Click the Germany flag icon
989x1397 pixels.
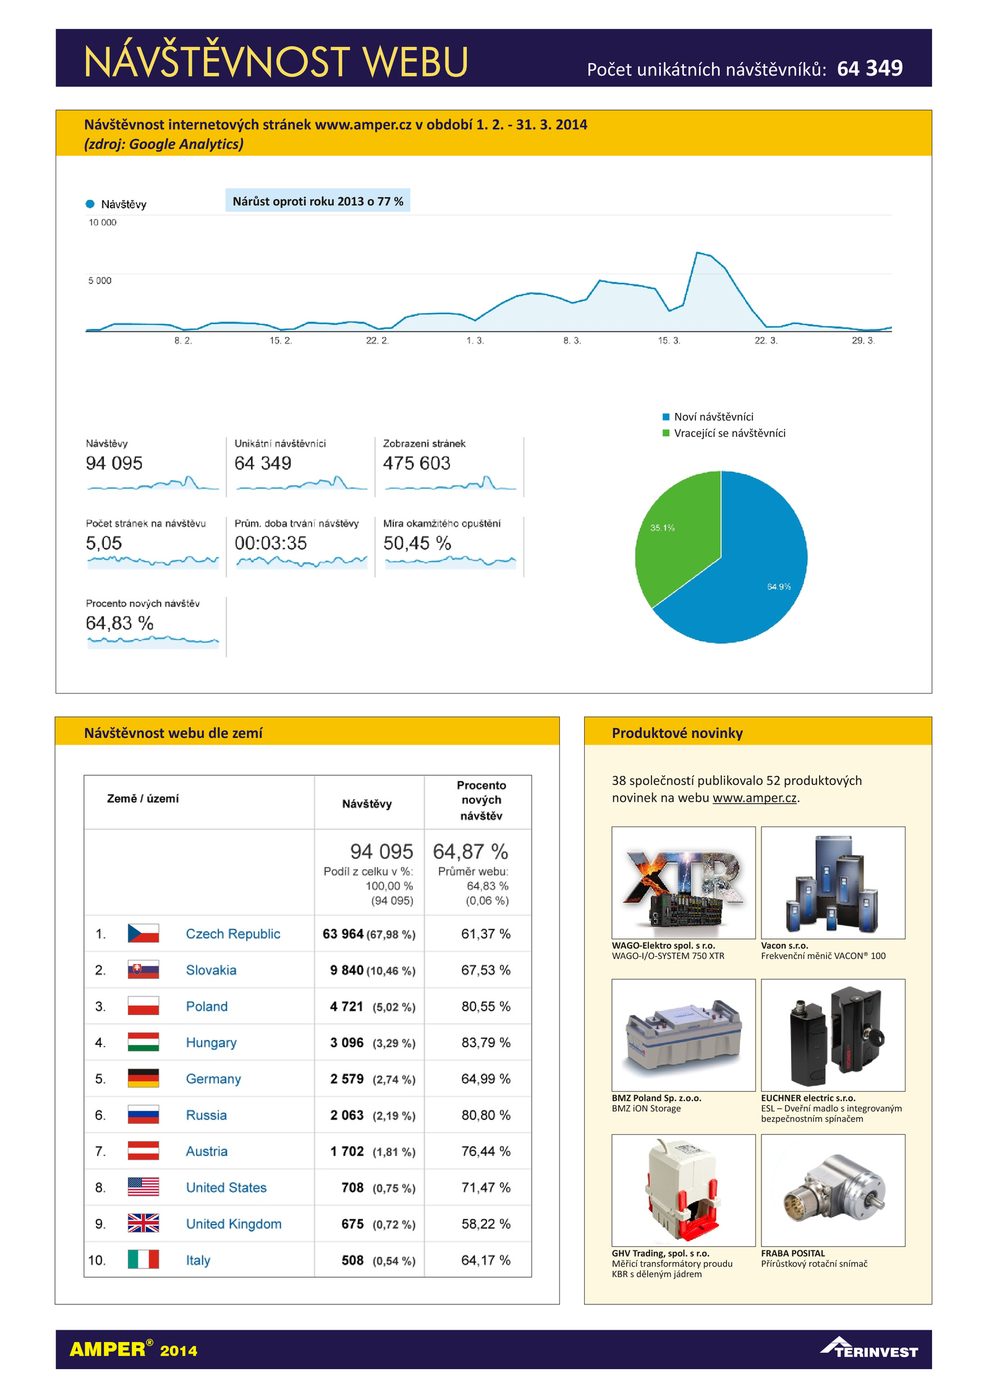(143, 1078)
